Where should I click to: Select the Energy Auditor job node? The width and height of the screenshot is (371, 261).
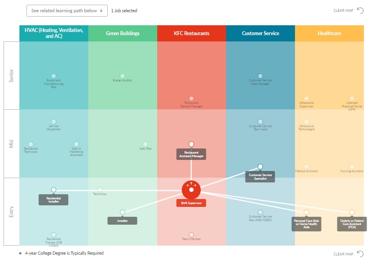(123, 76)
